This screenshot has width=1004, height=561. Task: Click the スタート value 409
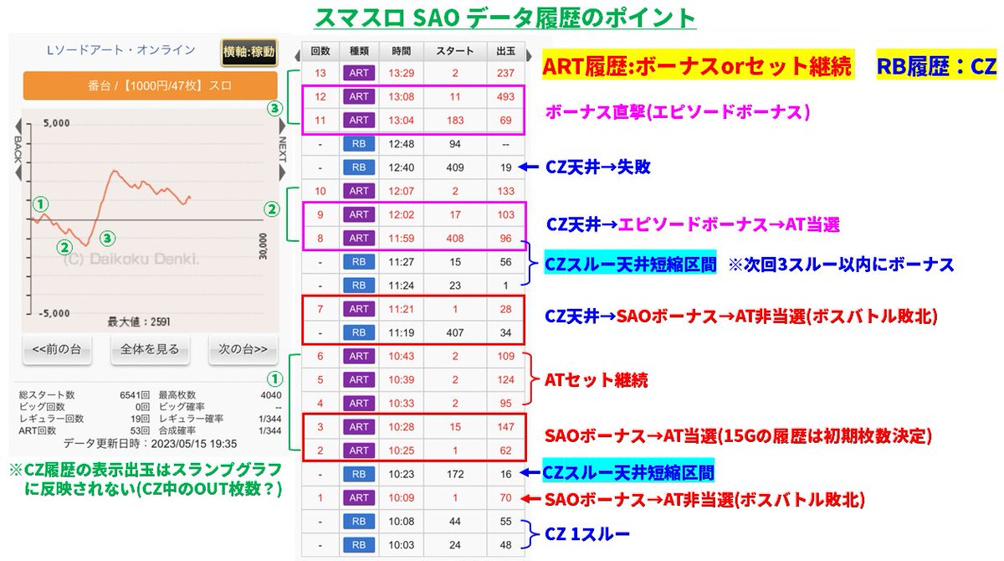(453, 167)
